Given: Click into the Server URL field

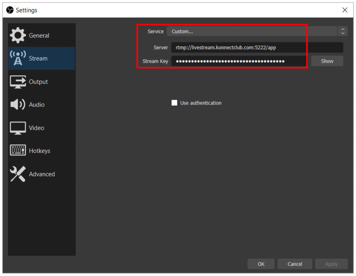Looking at the screenshot, I should (x=257, y=47).
